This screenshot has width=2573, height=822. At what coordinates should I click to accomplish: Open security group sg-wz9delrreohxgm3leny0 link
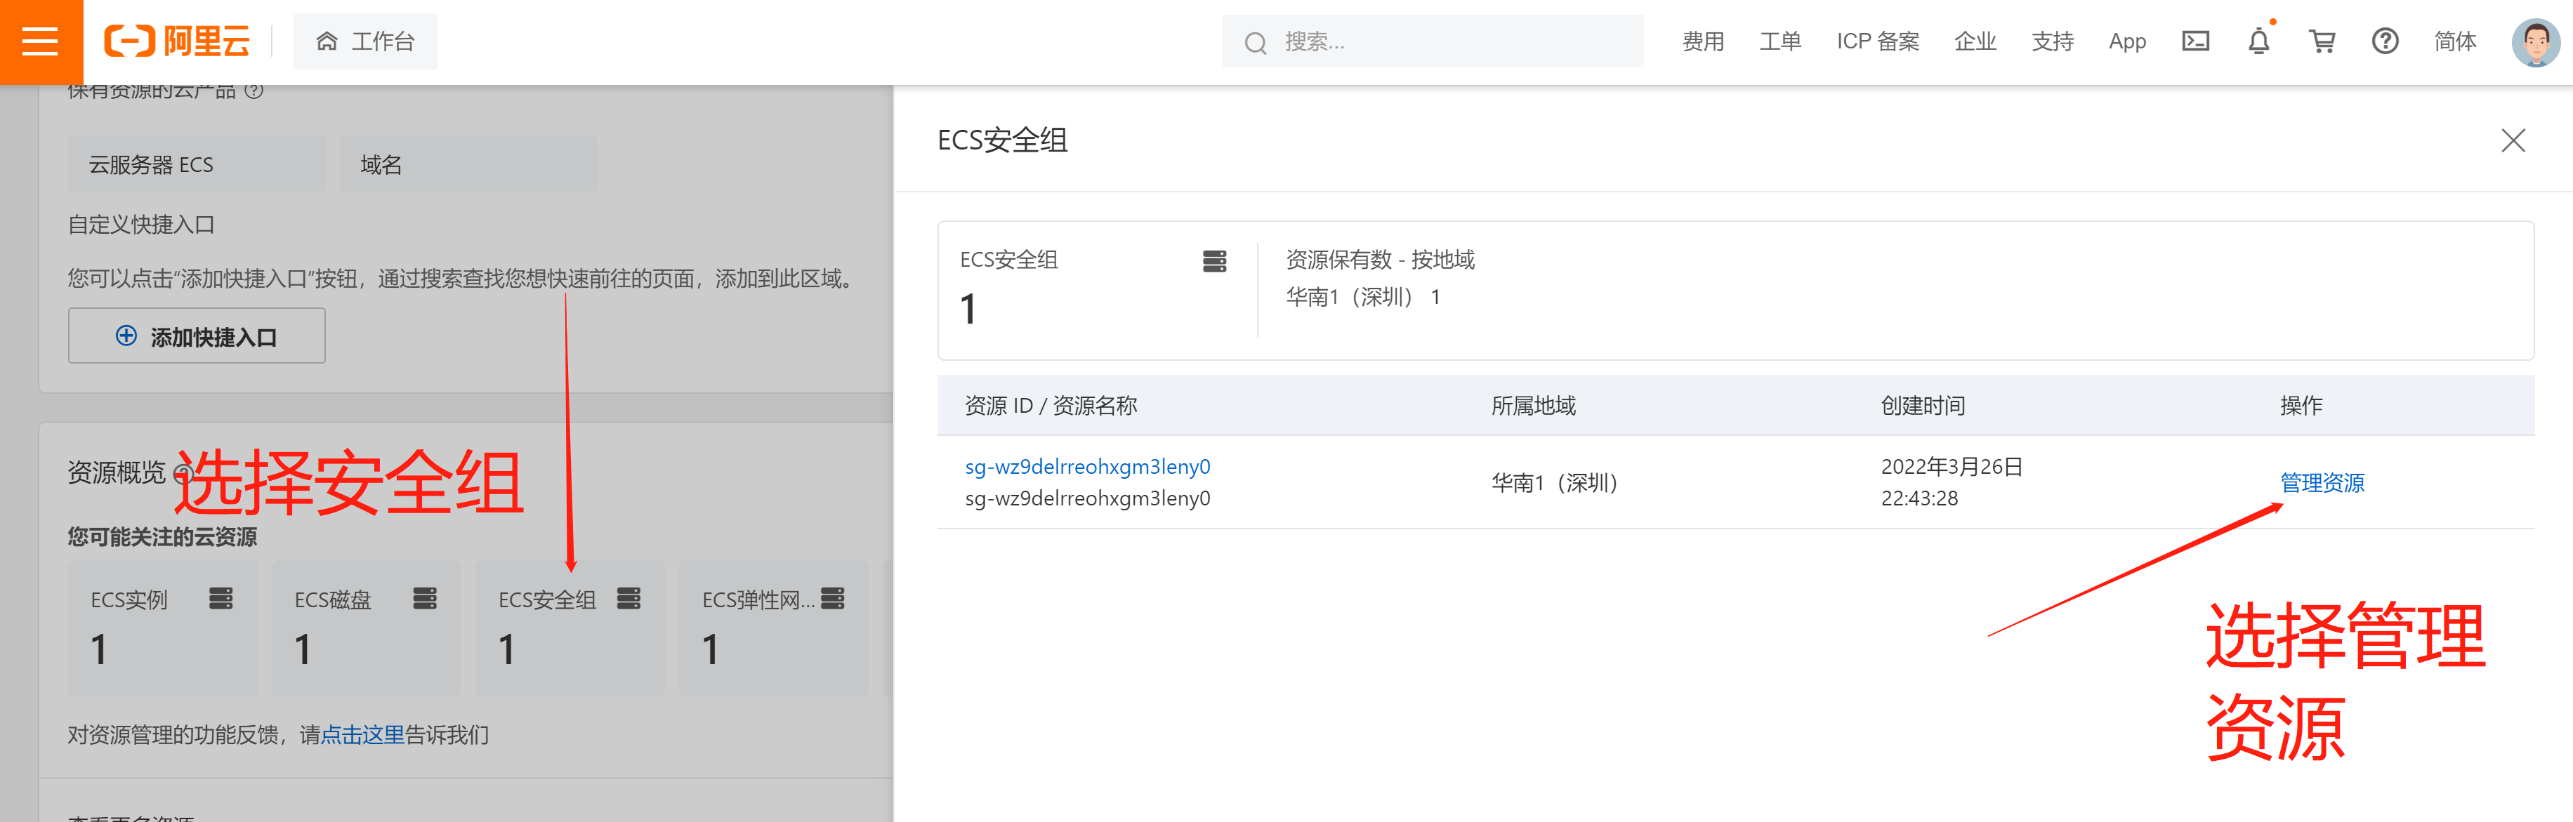pyautogui.click(x=1087, y=466)
